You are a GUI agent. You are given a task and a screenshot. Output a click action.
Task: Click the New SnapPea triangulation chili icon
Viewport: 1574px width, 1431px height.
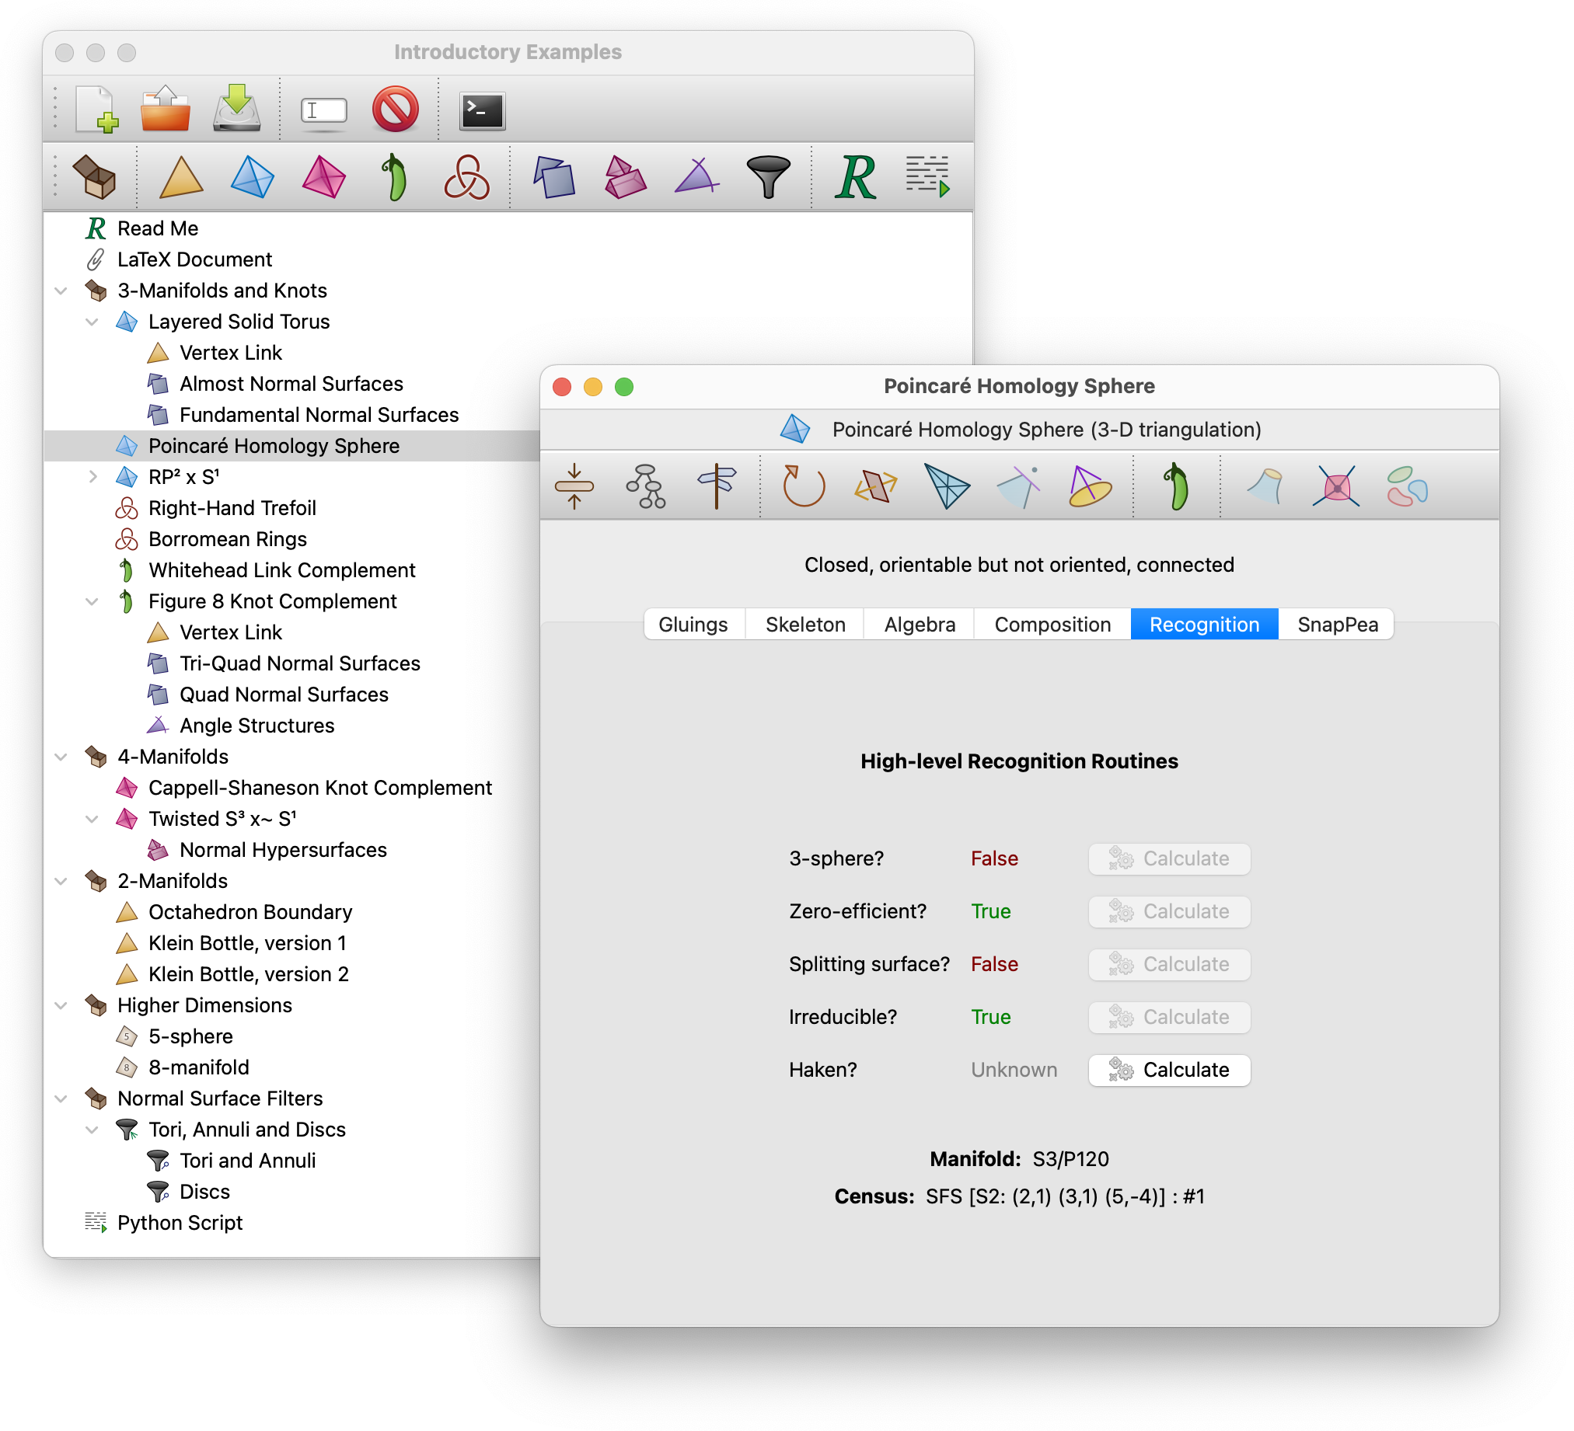[394, 177]
